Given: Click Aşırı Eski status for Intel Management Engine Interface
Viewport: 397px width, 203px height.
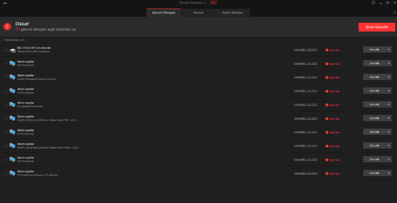Looking at the screenshot, I should pyautogui.click(x=332, y=78).
